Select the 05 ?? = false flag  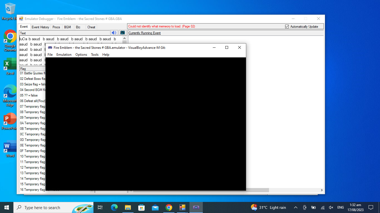click(29, 95)
